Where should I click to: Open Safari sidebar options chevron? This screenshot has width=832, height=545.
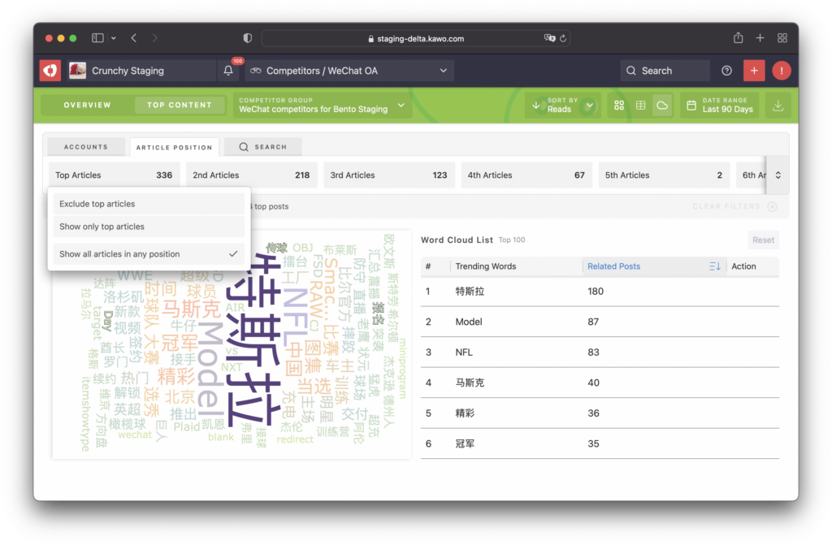[x=114, y=38]
